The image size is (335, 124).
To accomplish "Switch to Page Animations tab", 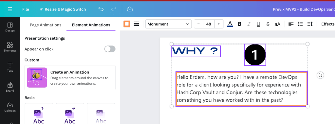I will [x=46, y=25].
